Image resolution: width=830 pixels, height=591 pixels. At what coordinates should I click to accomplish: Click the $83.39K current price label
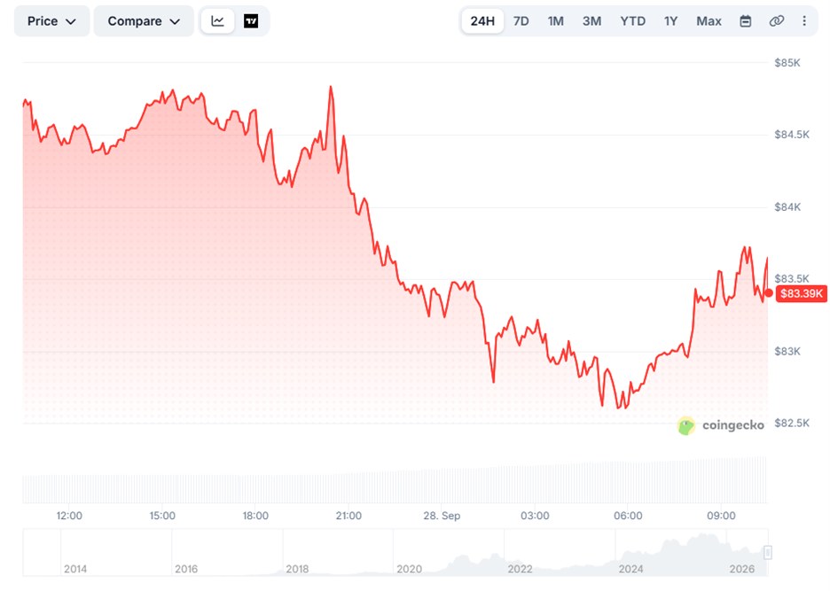(x=802, y=293)
